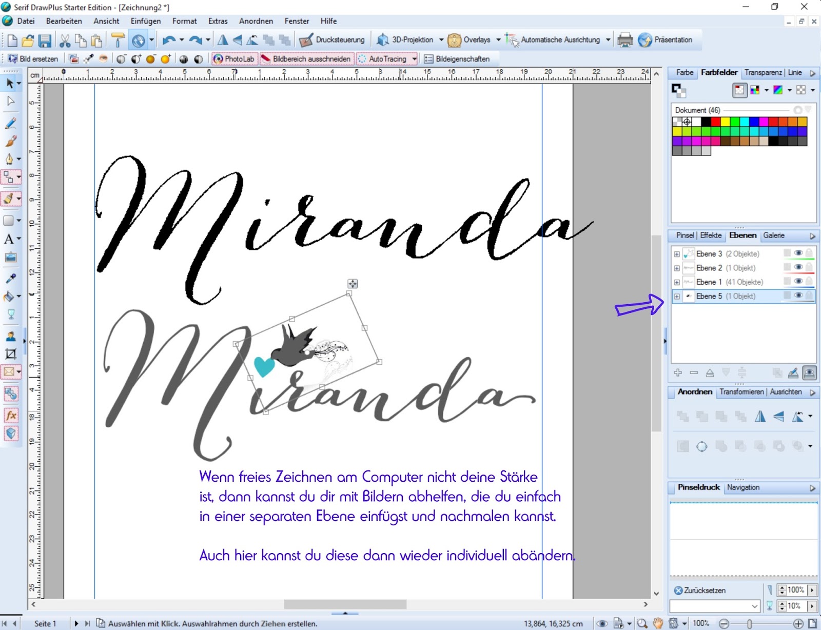Open the Einfügen menu

pyautogui.click(x=146, y=21)
